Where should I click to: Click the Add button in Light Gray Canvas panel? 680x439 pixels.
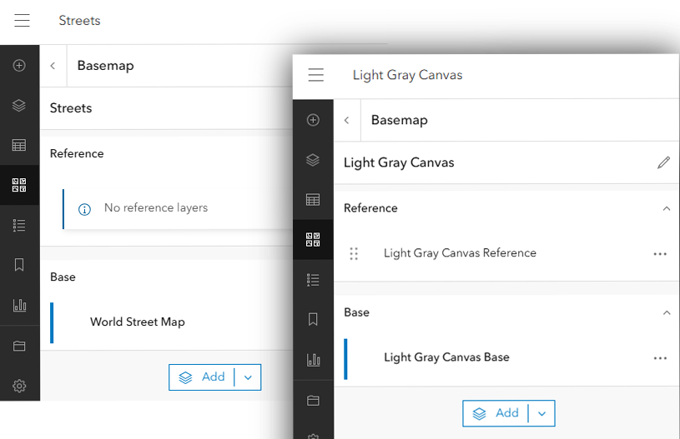(x=497, y=413)
